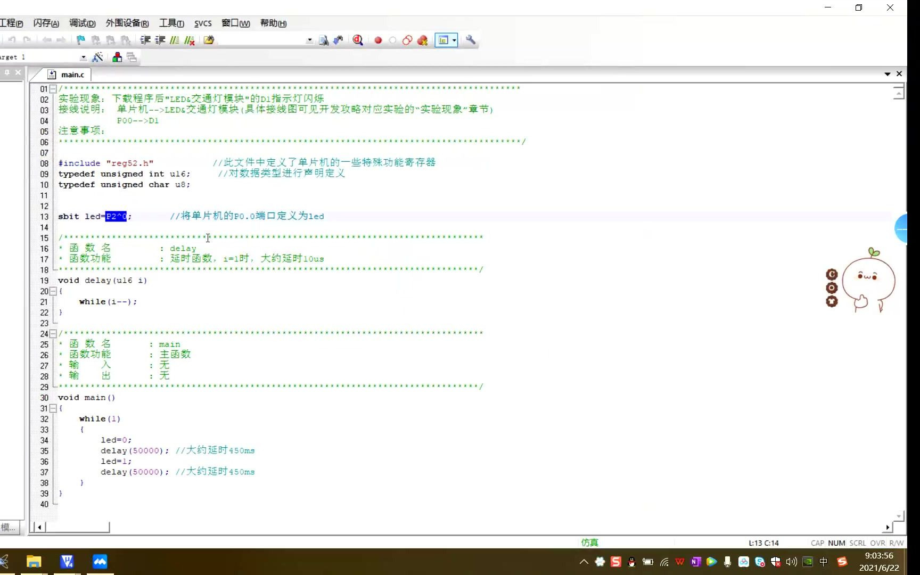
Task: Collapse the header comment block at line 01
Action: coord(53,89)
